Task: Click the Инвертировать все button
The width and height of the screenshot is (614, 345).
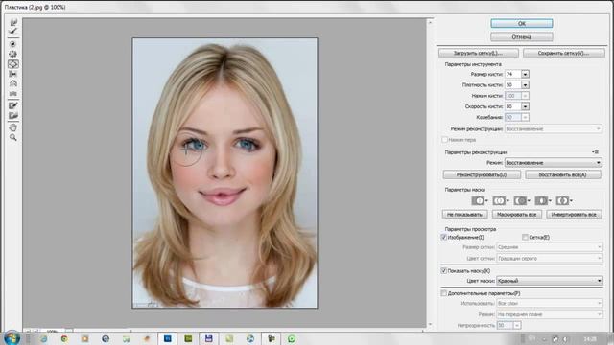Action: pos(574,215)
